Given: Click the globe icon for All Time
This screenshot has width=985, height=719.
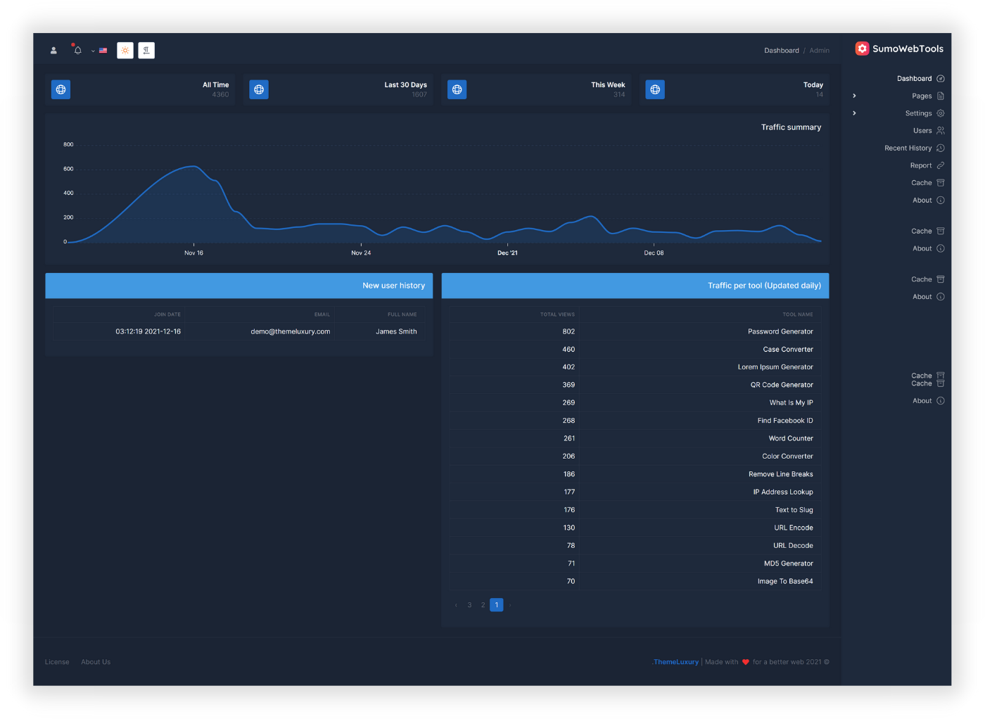Looking at the screenshot, I should (61, 89).
